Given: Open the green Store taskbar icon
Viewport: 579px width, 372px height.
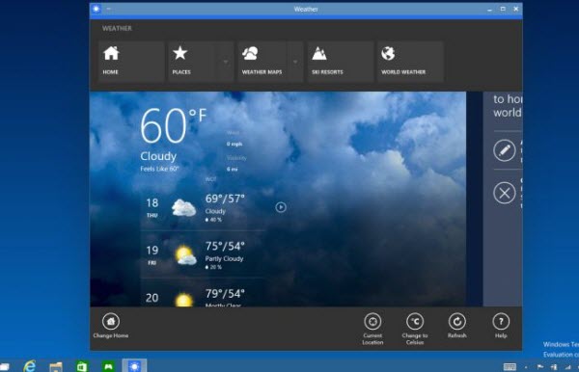Looking at the screenshot, I should click(82, 366).
